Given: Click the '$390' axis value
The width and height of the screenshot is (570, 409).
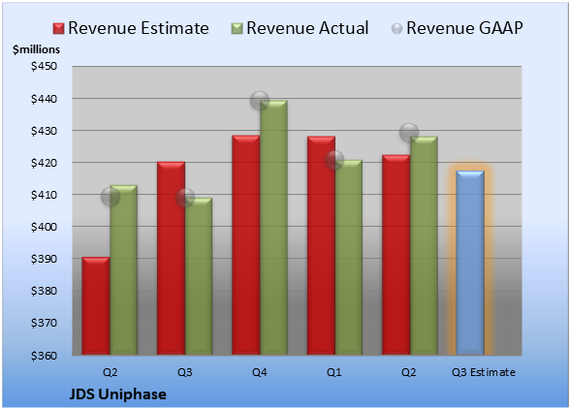Looking at the screenshot, I should point(44,259).
